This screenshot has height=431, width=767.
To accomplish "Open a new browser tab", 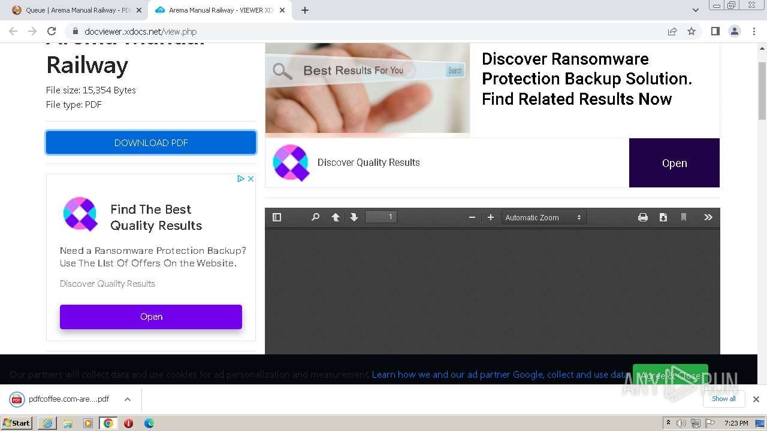I will [305, 10].
